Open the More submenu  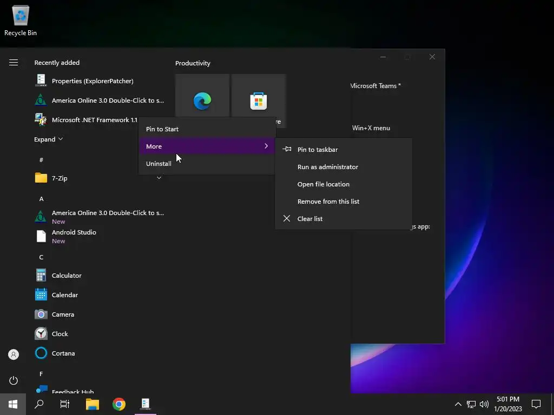[207, 146]
